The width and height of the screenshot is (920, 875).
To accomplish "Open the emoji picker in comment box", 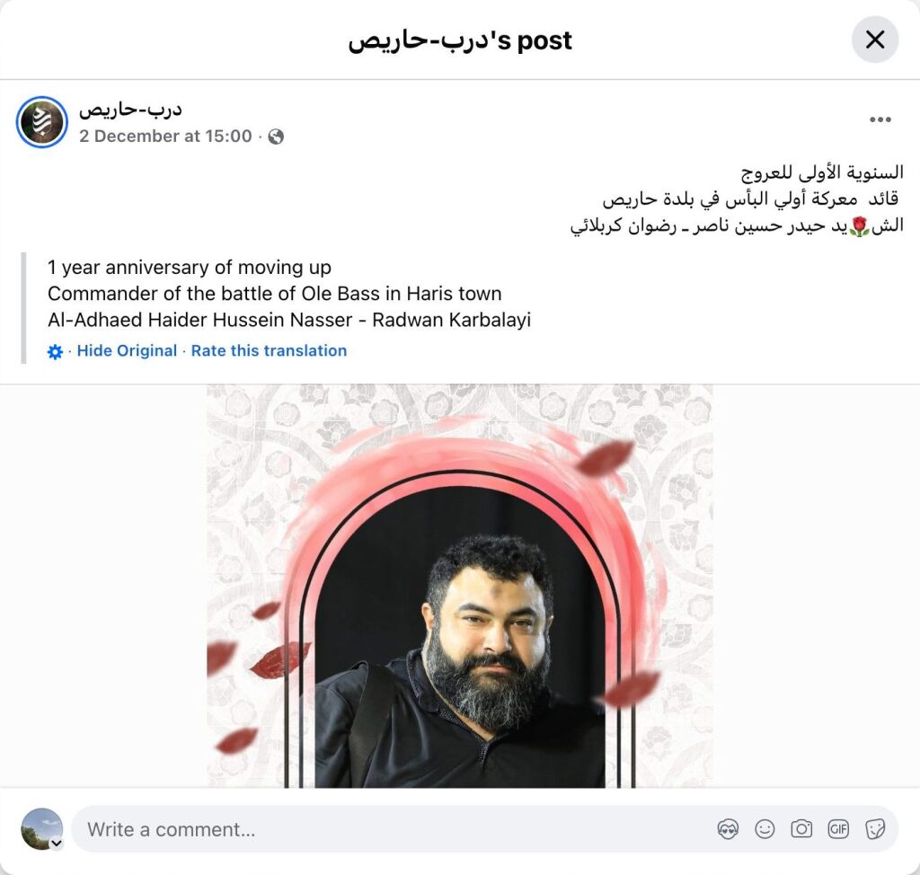I will 765,829.
